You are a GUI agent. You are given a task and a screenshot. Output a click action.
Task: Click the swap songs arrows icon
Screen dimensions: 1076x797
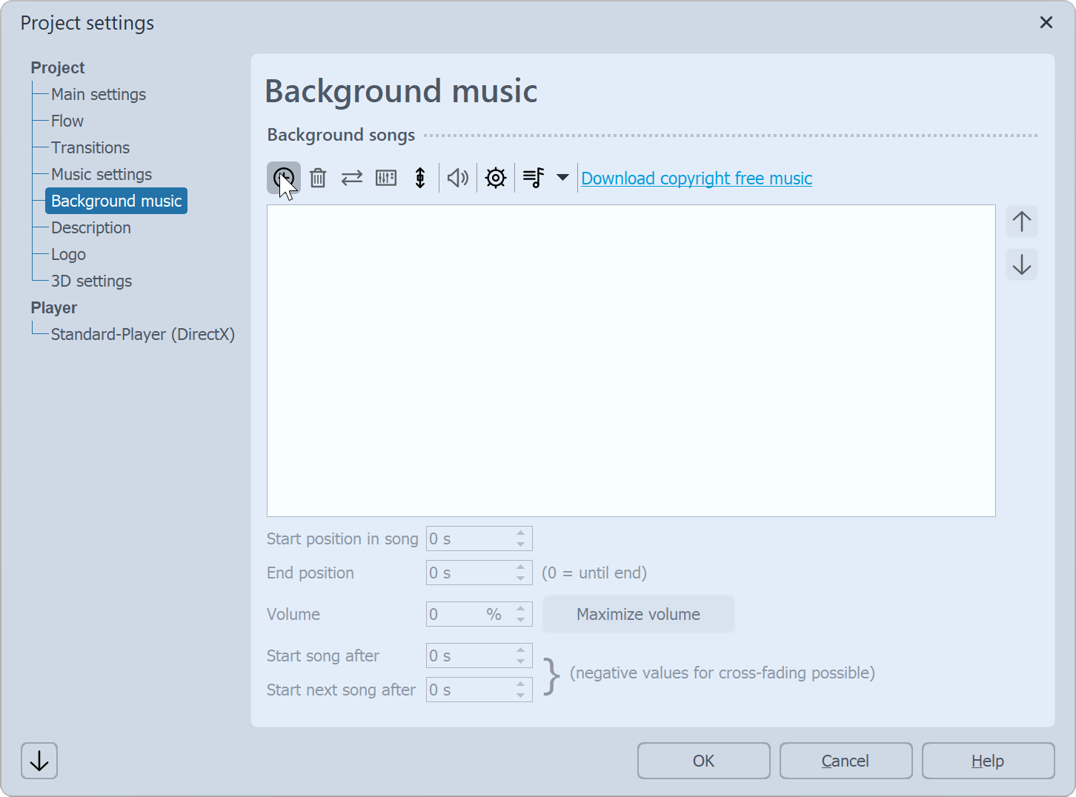[351, 178]
